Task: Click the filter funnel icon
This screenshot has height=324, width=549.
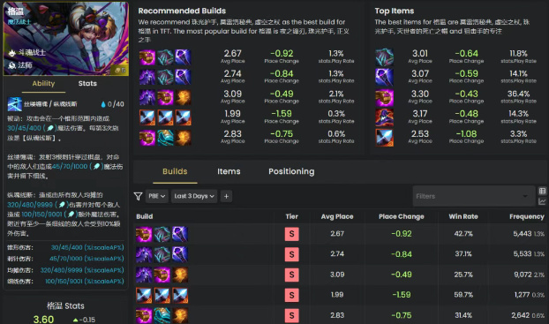Action: [138, 196]
